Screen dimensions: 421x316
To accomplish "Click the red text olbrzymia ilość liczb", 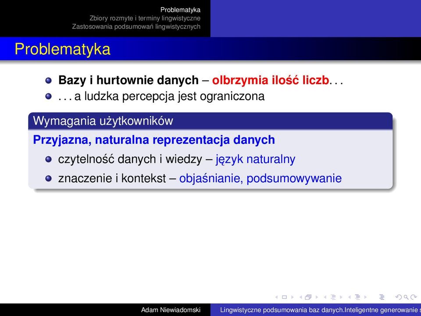I will (x=271, y=80).
